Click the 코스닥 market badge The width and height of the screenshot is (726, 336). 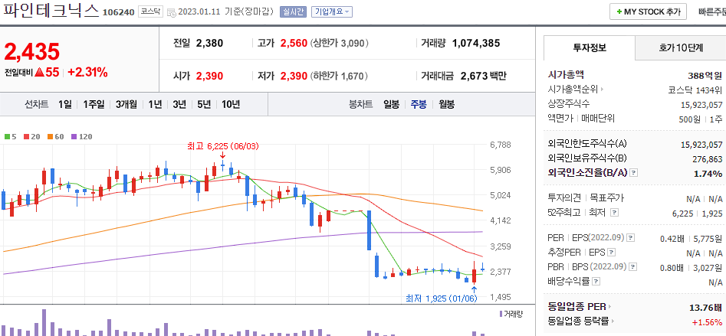pyautogui.click(x=150, y=11)
